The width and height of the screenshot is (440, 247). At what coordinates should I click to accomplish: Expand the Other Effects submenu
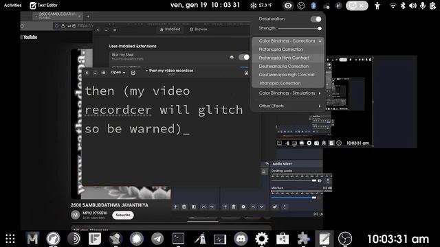[x=320, y=106]
